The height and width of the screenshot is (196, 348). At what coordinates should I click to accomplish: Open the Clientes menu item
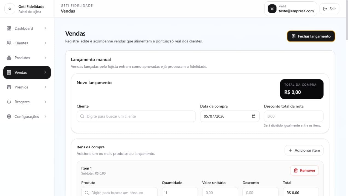pyautogui.click(x=27, y=43)
